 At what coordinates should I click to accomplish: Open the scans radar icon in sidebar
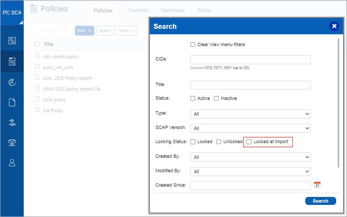12,82
